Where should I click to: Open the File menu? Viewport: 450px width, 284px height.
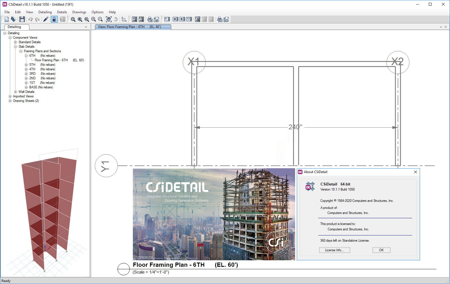7,12
